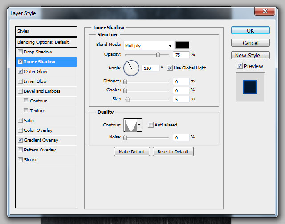Image resolution: width=285 pixels, height=224 pixels.
Task: Click the contour curve thumbnail
Action: pos(130,125)
